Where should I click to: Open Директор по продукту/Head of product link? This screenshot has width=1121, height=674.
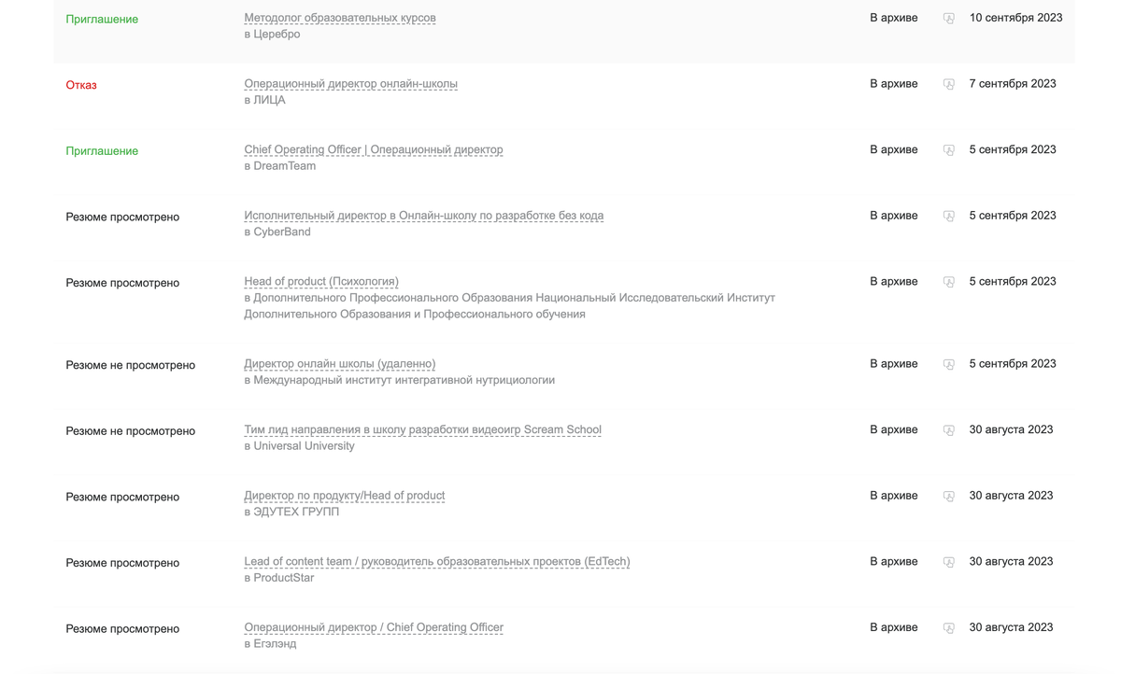click(x=344, y=495)
